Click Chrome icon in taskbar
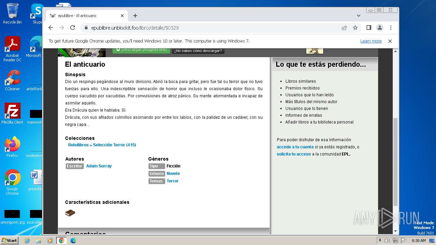Image resolution: width=436 pixels, height=245 pixels. click(62, 241)
